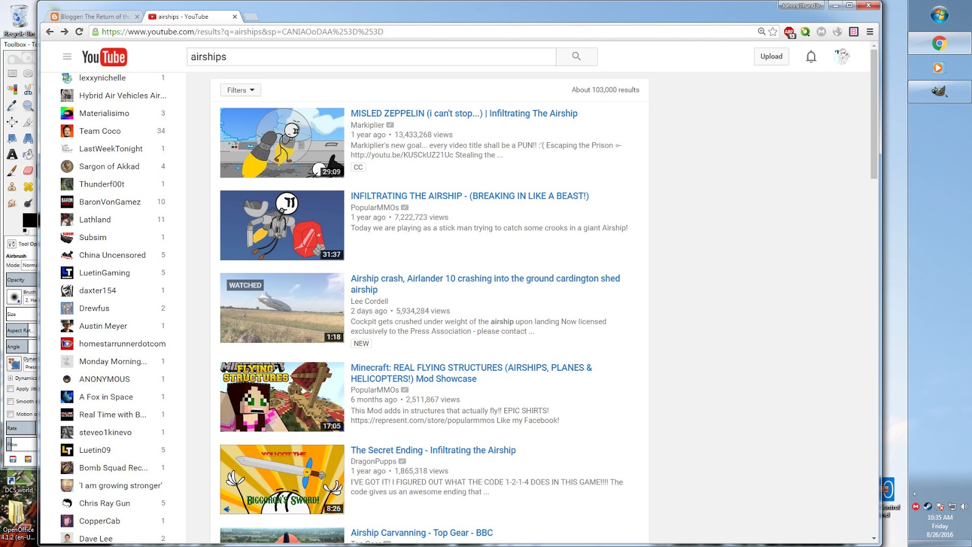Click the Chrome address bar URL
Viewport: 972px width, 547px height.
tap(242, 32)
